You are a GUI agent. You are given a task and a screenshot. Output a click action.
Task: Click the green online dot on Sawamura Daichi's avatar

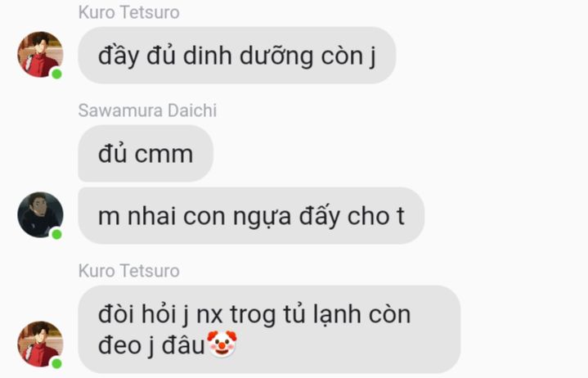[x=56, y=234]
